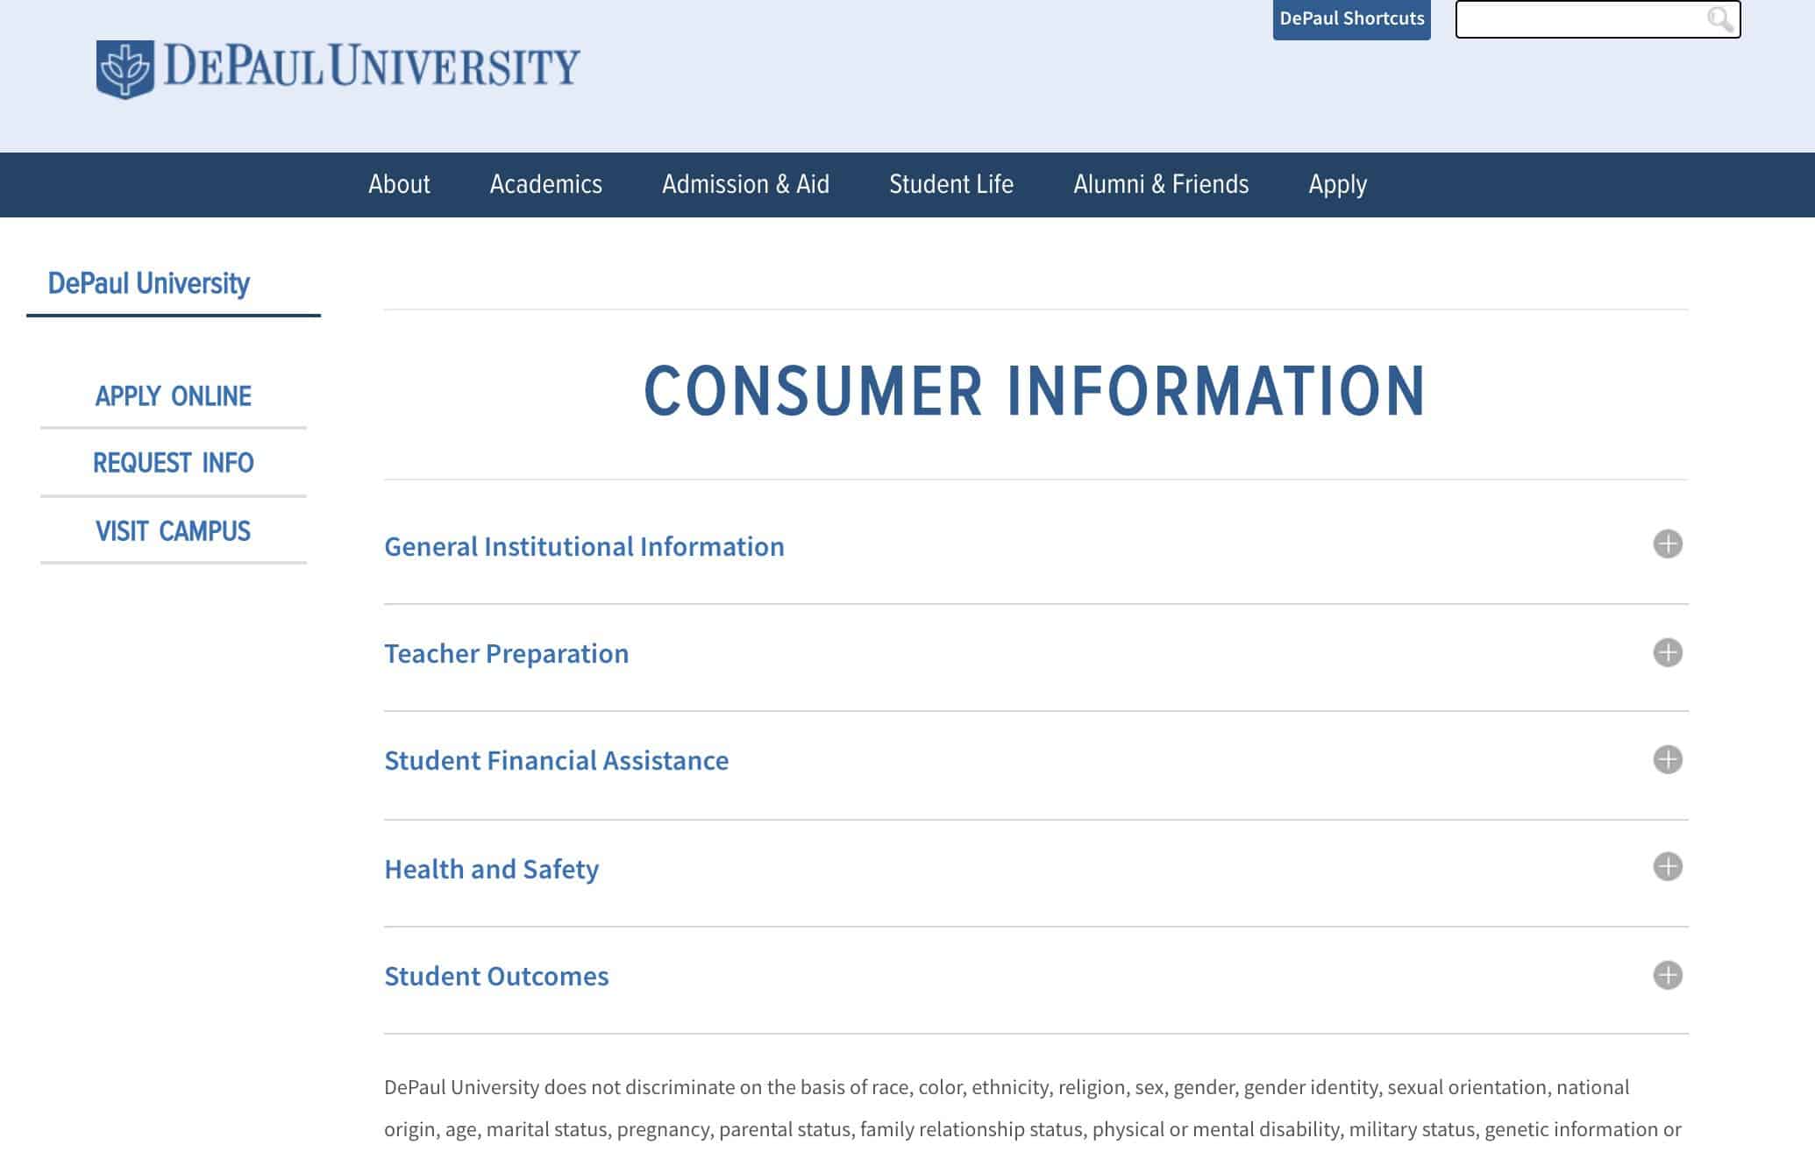Expand the Health and Safety section
Screen dimensions: 1815x1152
tap(1669, 866)
